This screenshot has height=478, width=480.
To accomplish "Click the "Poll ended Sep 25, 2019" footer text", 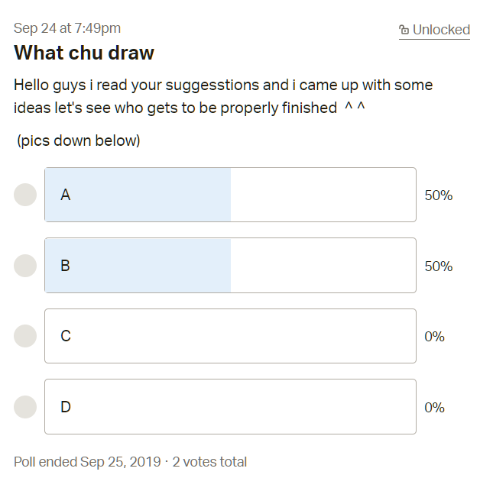I will 87,462.
